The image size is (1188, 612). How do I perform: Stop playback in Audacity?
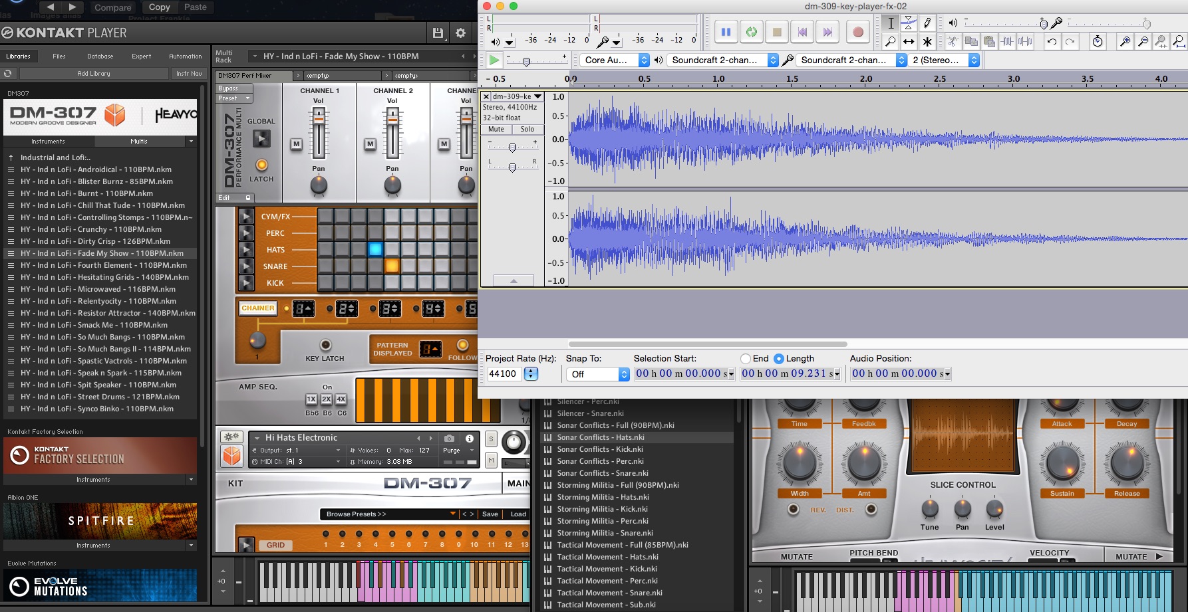tap(777, 31)
